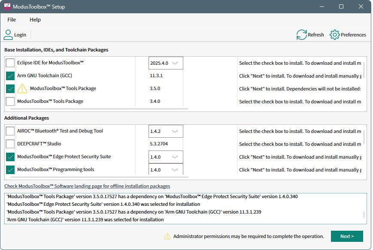Click warning triangle beside Tools Package 3.5.0
Screen dimensions: 373x250
[22, 89]
